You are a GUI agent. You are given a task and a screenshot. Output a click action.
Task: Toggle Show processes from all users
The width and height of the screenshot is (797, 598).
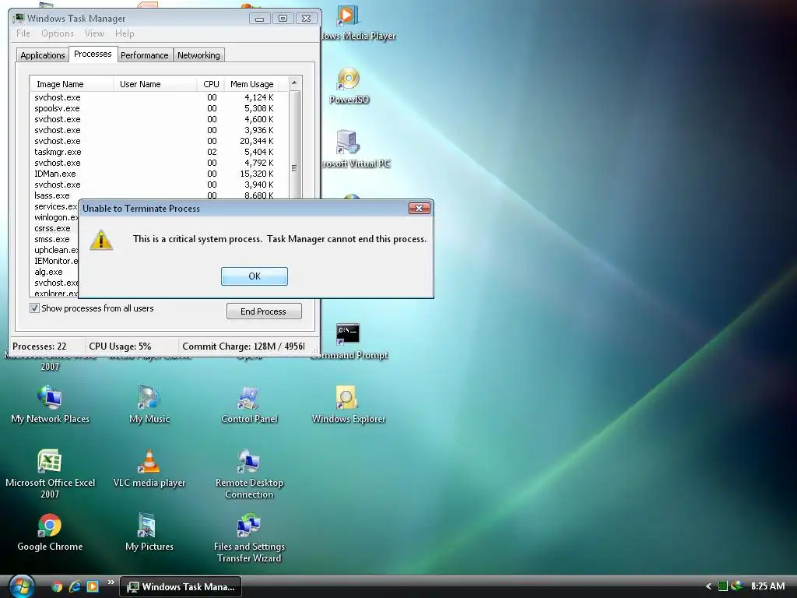(x=34, y=308)
